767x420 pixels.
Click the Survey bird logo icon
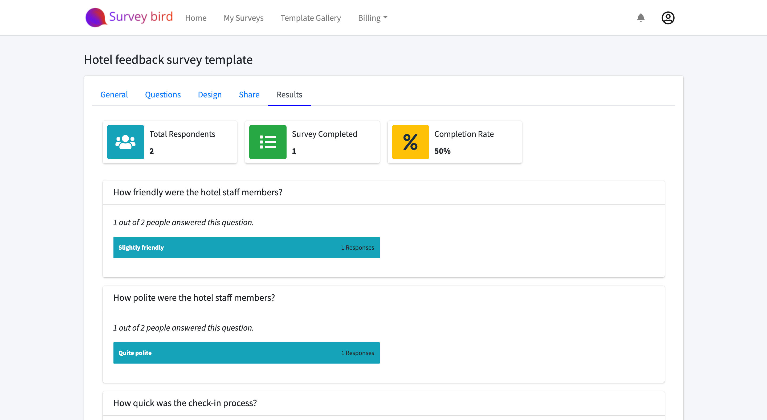click(95, 18)
